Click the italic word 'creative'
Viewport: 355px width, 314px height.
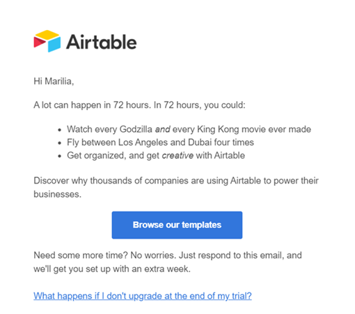177,156
